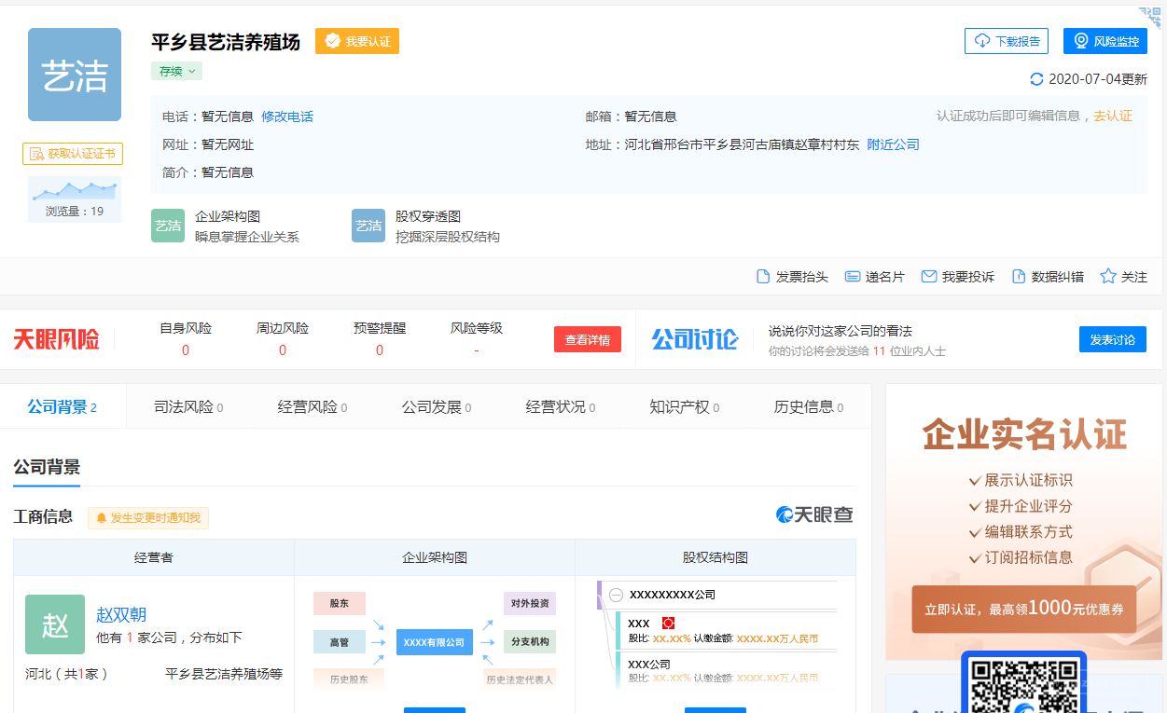Open the 发票抬头 invoice header icon
This screenshot has width=1167, height=713.
point(763,277)
